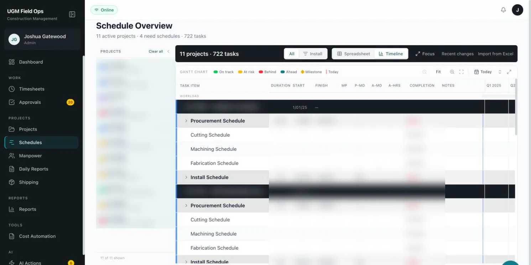The width and height of the screenshot is (531, 265).
Task: Open Manpower in the sidebar
Action: point(30,156)
